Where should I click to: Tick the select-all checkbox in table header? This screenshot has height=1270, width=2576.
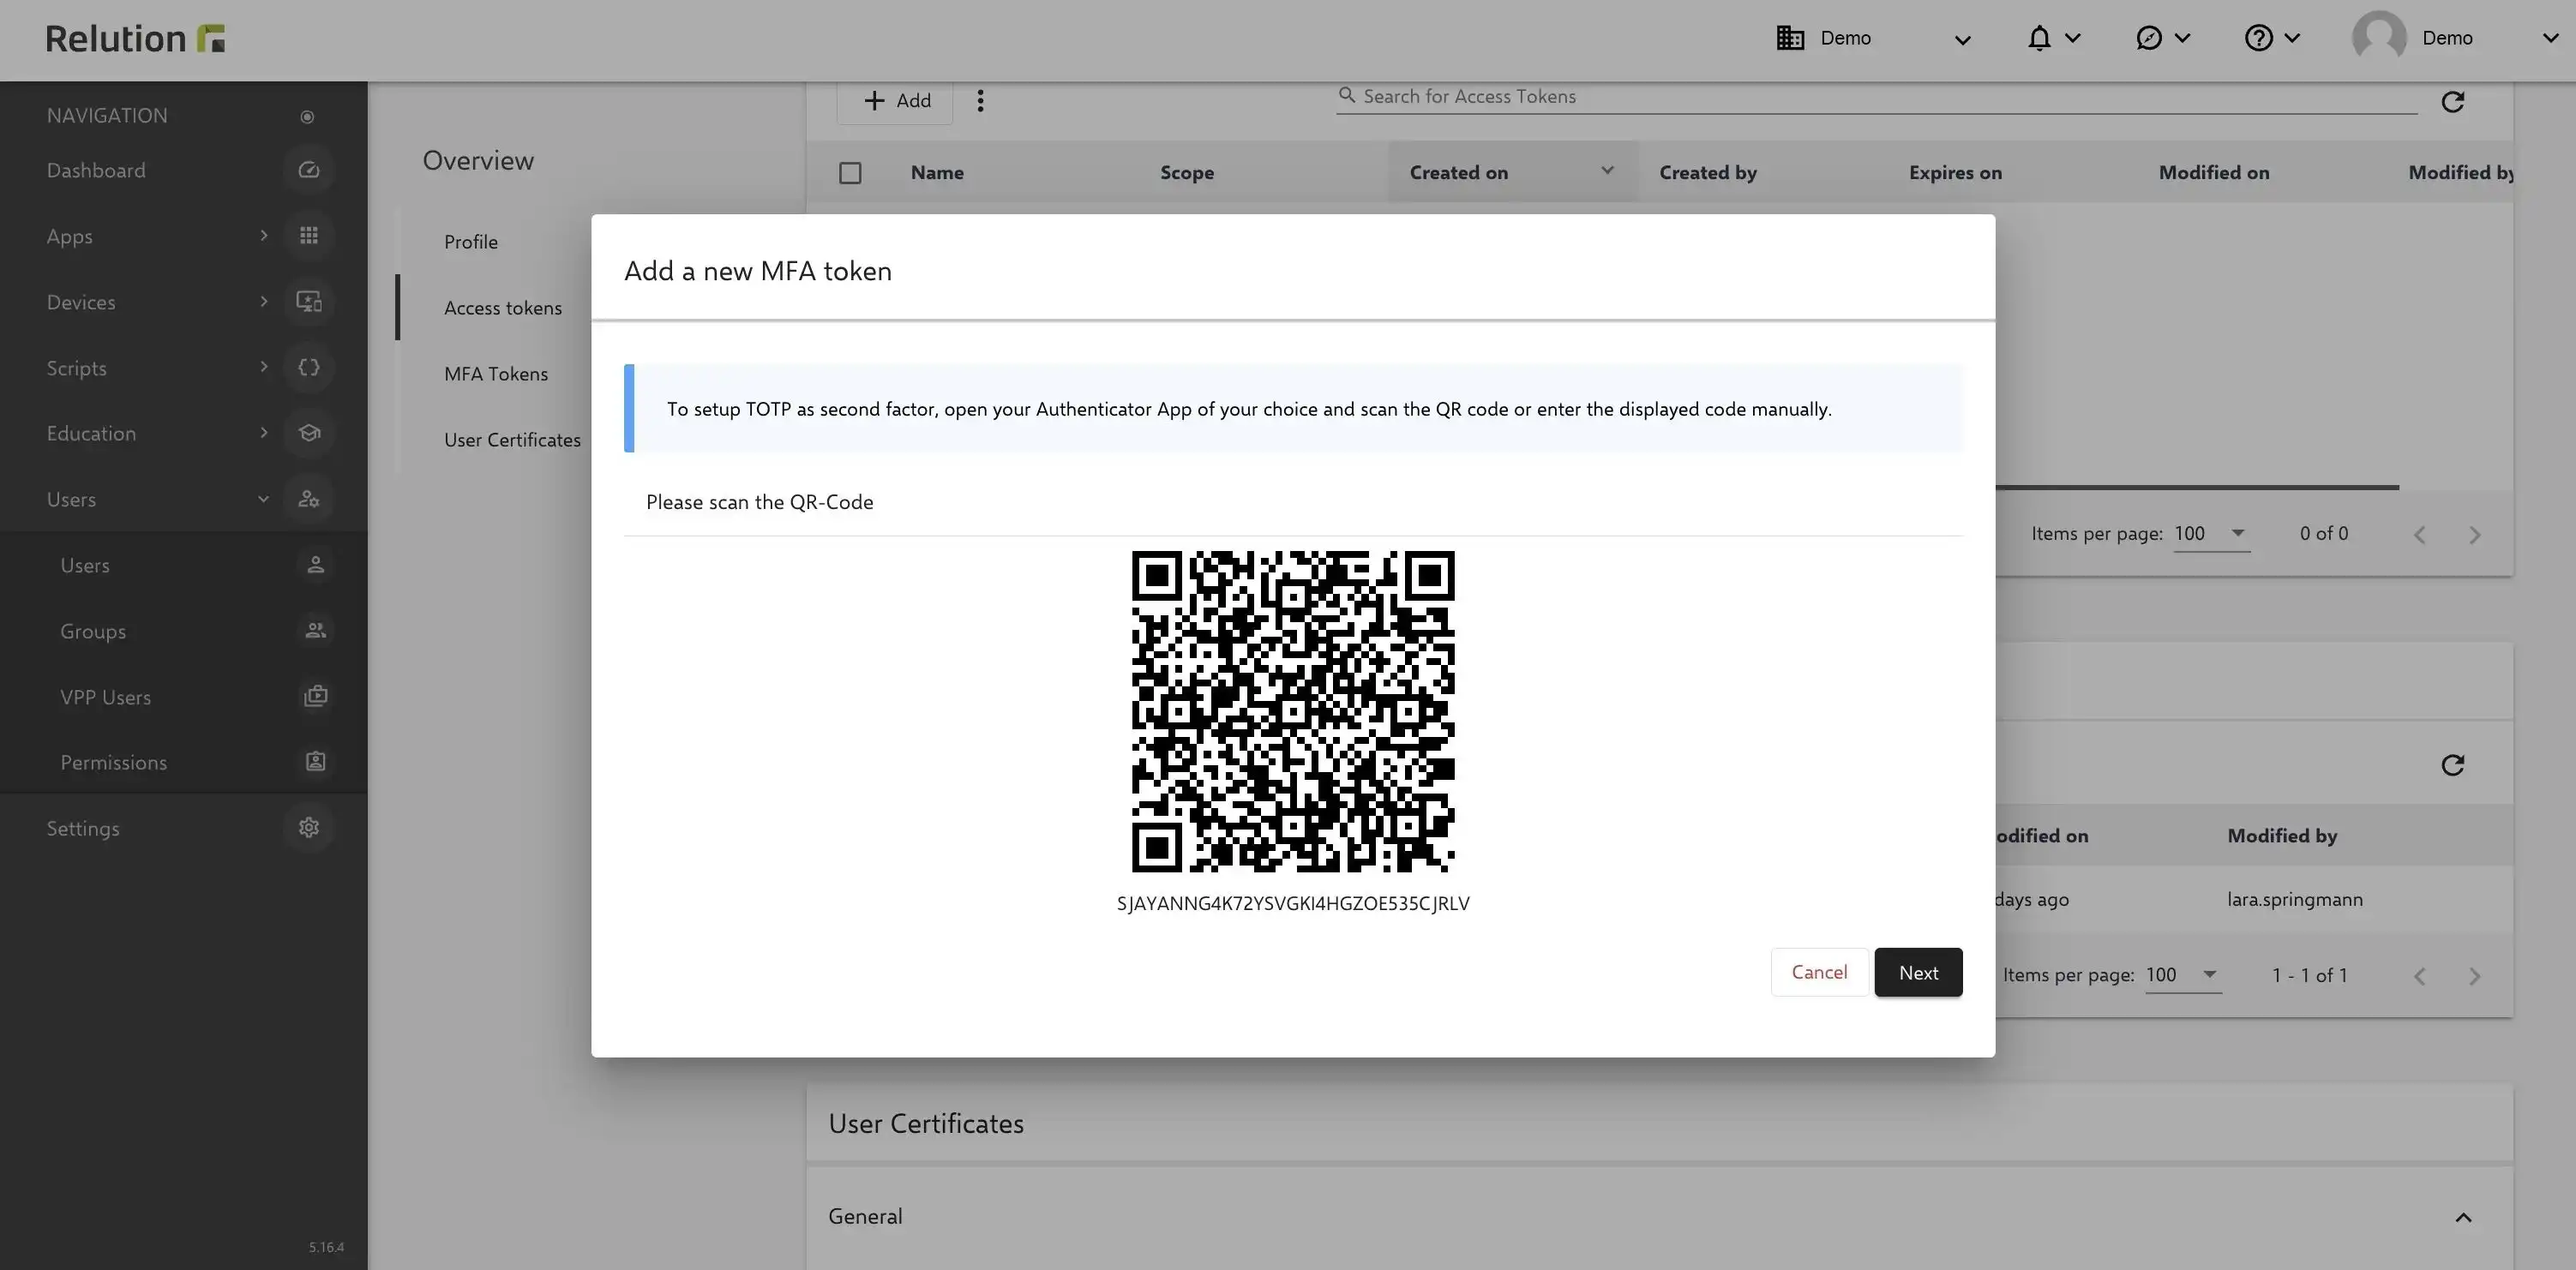coord(850,173)
